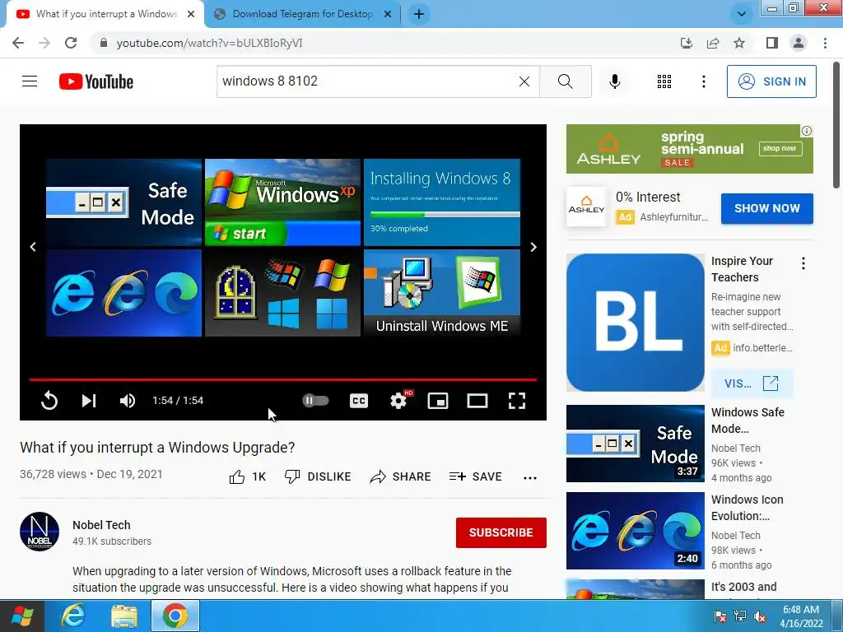The width and height of the screenshot is (843, 632).
Task: Open Windows Icon Evolution video title
Action: point(747,508)
